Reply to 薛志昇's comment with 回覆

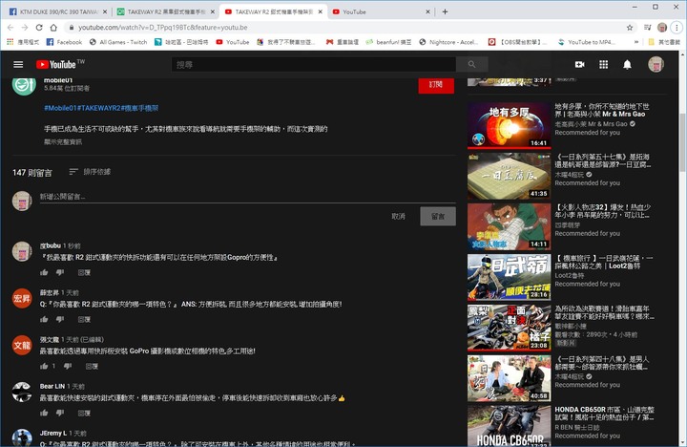84,319
